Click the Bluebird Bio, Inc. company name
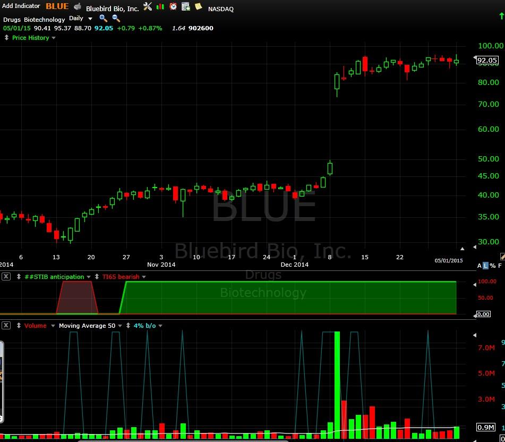Viewport: 505px width, 442px height. [x=113, y=8]
